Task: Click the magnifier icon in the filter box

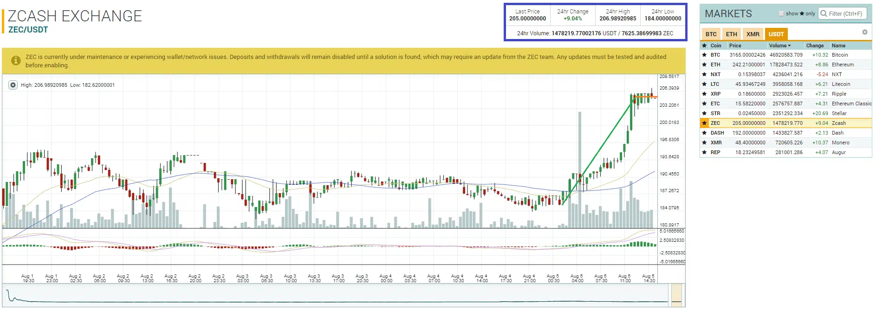Action: (824, 13)
